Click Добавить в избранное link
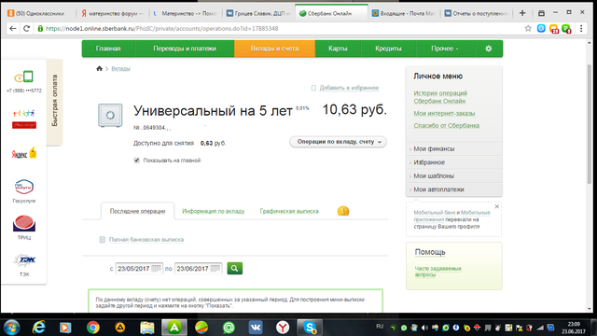 349,88
